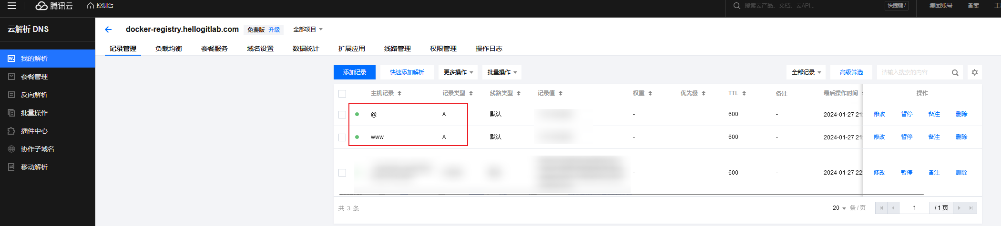Switch to the 数据统计 tab
The width and height of the screenshot is (1001, 226).
coord(306,49)
